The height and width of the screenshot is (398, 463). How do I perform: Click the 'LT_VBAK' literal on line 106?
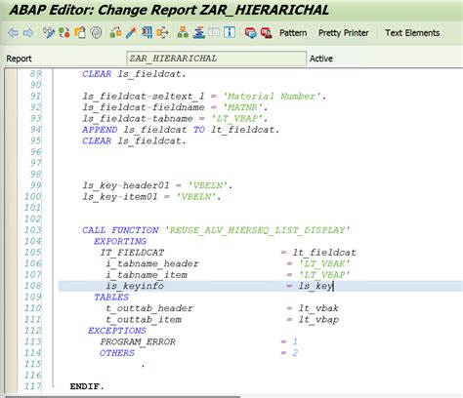pyautogui.click(x=324, y=263)
